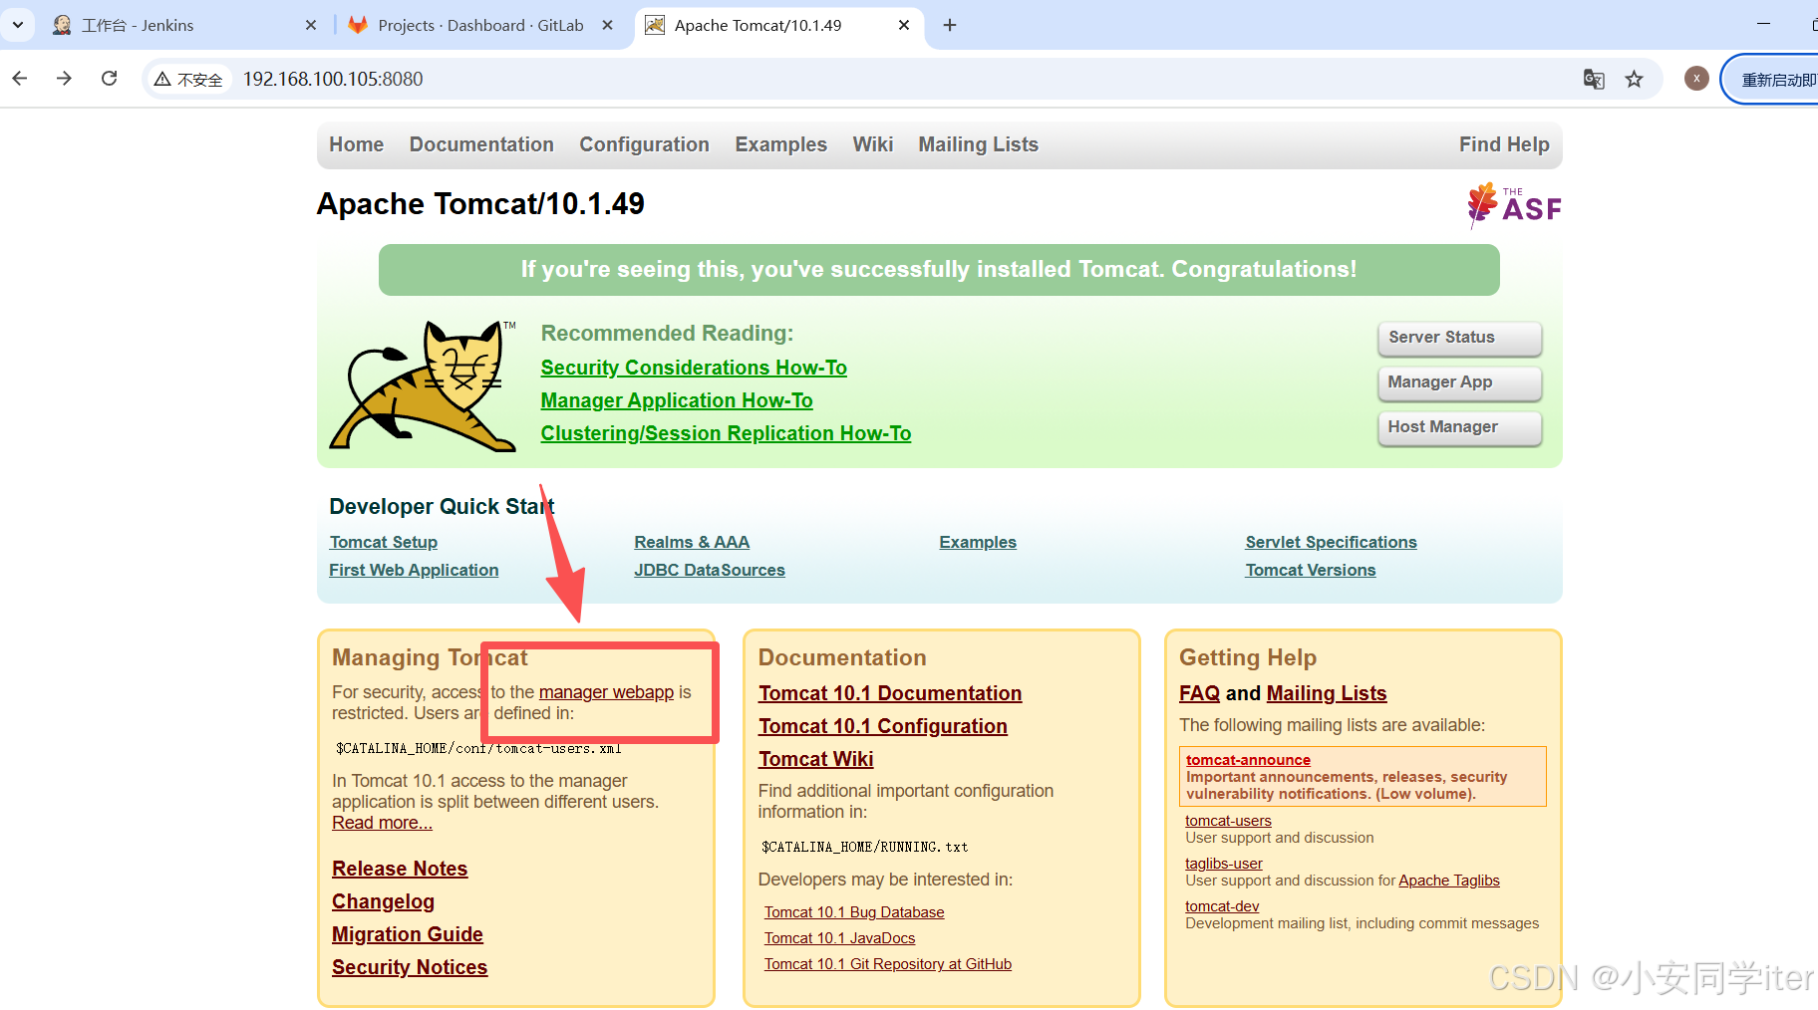Open Tomcat 10.1 Bug Database link
Image resolution: width=1818 pixels, height=1010 pixels.
pos(854,912)
